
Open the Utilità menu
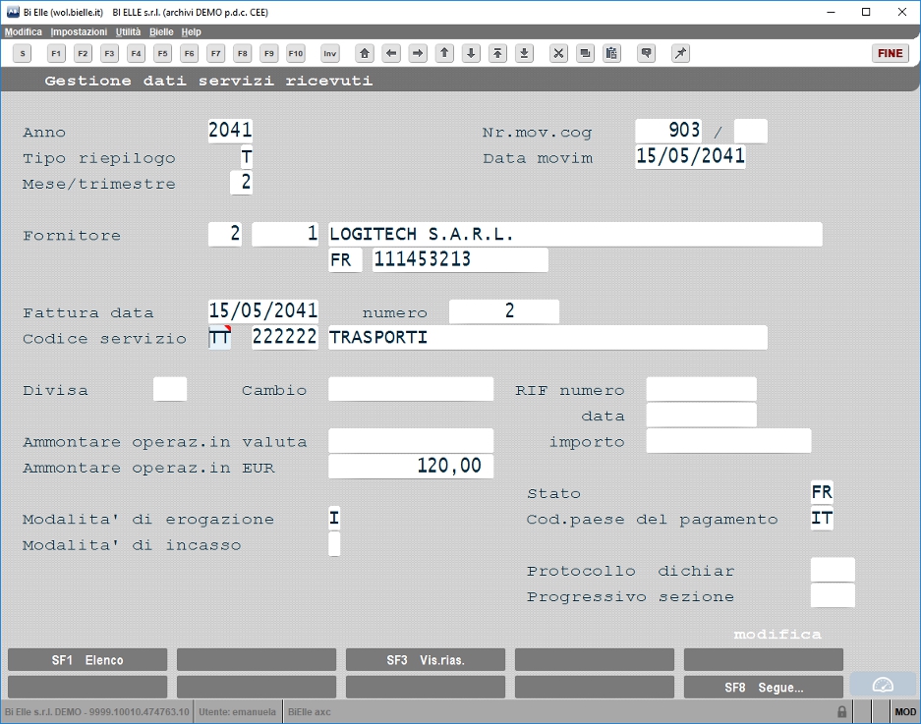click(x=128, y=31)
